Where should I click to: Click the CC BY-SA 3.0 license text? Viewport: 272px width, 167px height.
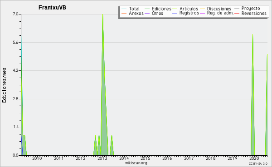(258, 163)
